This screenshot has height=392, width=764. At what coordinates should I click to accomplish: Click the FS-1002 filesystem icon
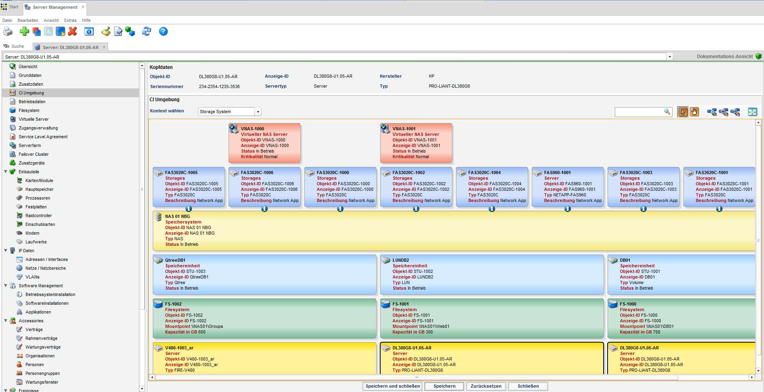pos(158,304)
